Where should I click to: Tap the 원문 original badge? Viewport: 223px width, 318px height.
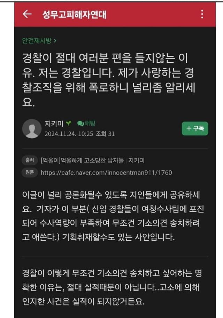pos(30,172)
